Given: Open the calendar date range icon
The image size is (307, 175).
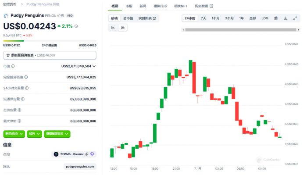Looking at the screenshot, I should (x=276, y=18).
